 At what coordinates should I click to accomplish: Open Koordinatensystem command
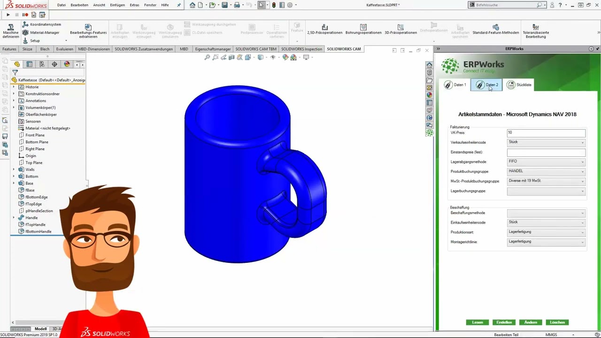coord(42,24)
